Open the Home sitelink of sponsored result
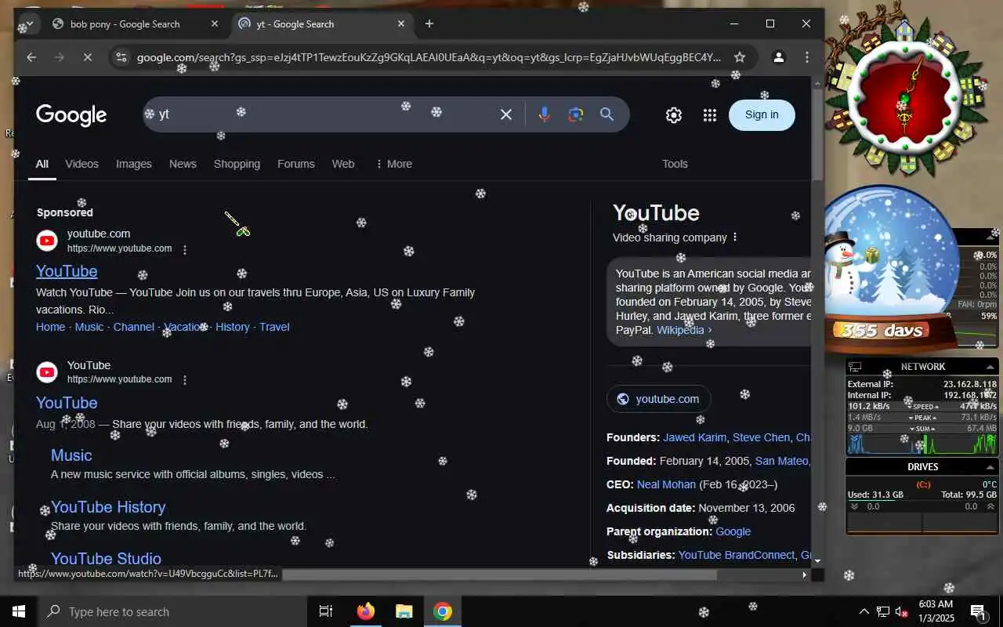 50,327
